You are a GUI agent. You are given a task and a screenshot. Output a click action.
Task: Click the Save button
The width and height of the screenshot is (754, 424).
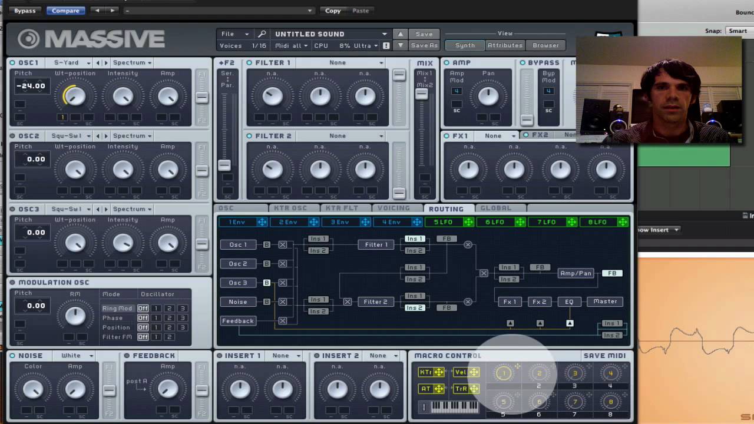tap(424, 34)
